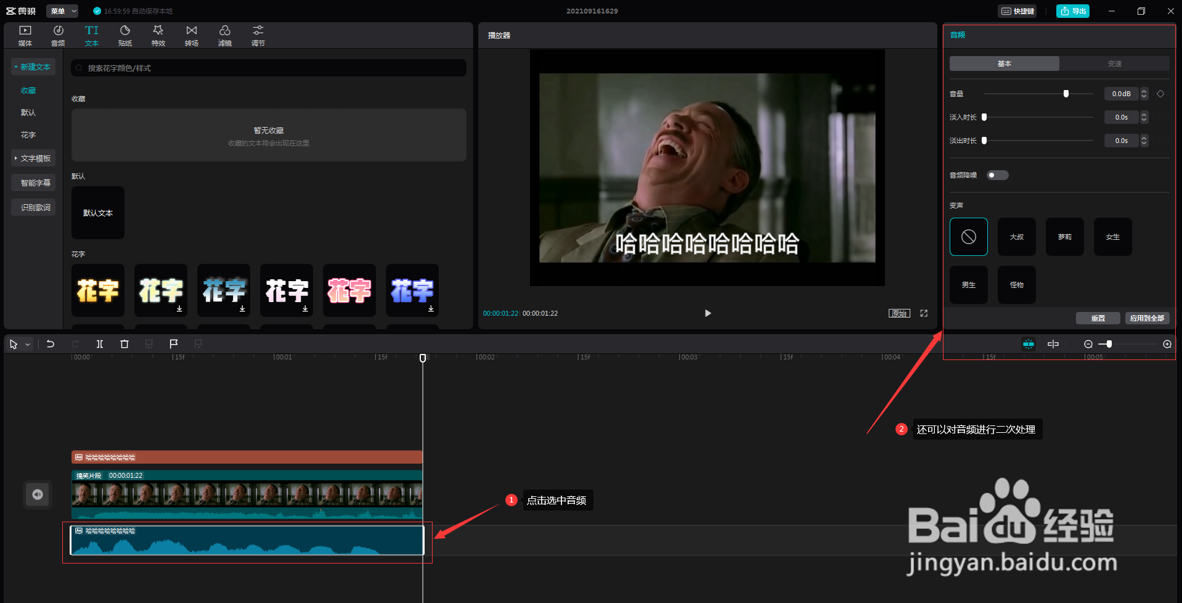Open the 贴纸 stickers tab

pyautogui.click(x=125, y=36)
